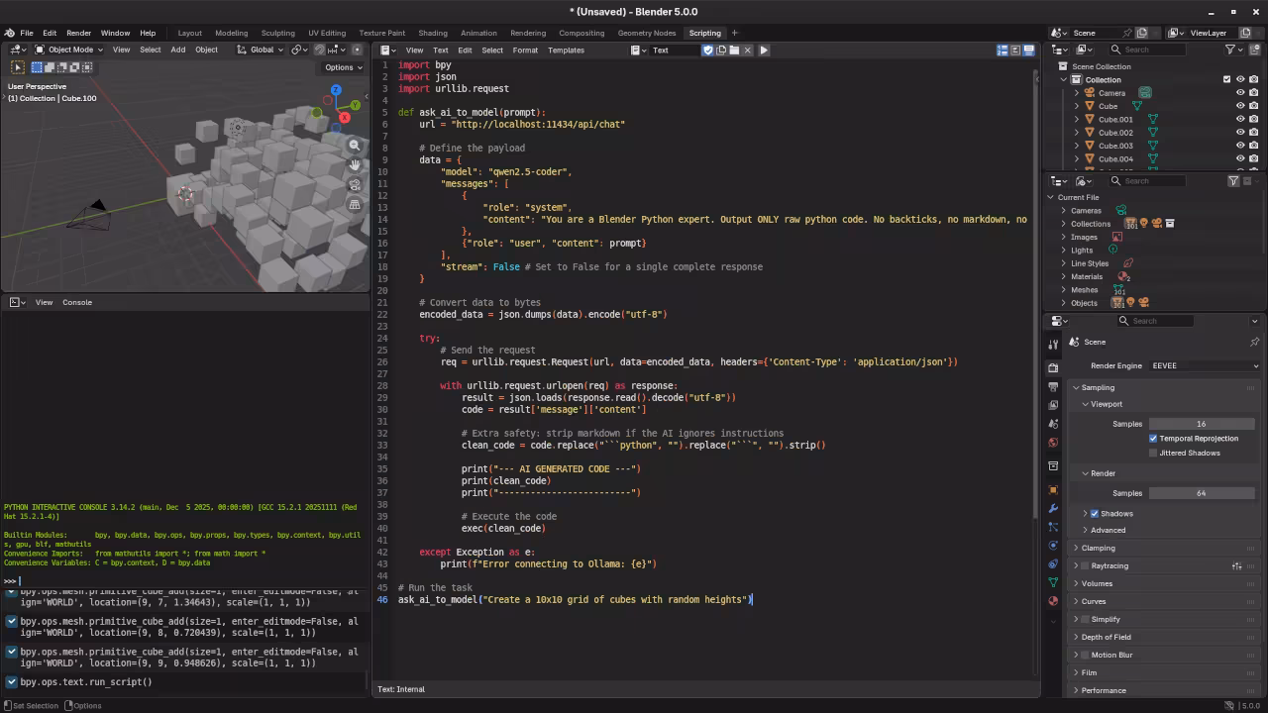Screen dimensions: 1268x713
Task: Run the script using the Run Script play icon
Action: (763, 50)
